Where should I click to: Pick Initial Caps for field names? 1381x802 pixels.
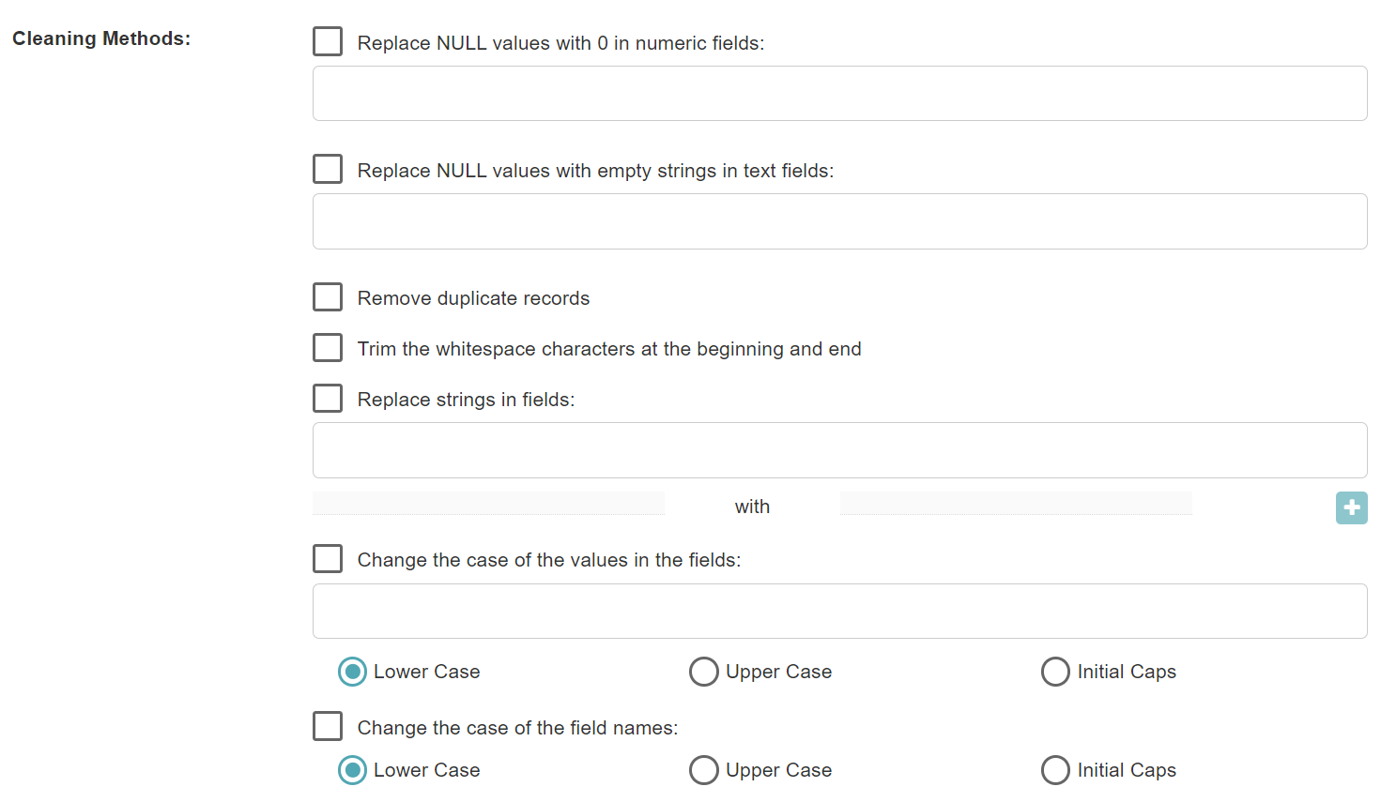tap(1055, 770)
